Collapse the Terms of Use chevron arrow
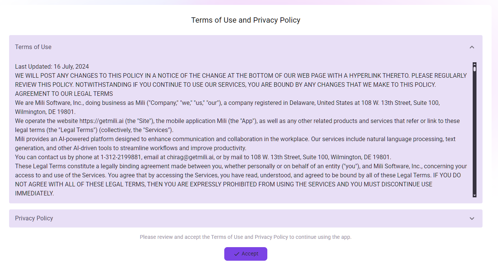The width and height of the screenshot is (498, 266). [x=472, y=47]
